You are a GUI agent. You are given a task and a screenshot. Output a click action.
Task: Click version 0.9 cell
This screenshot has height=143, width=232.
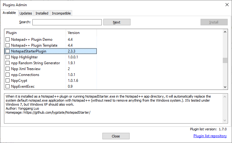click(70, 86)
